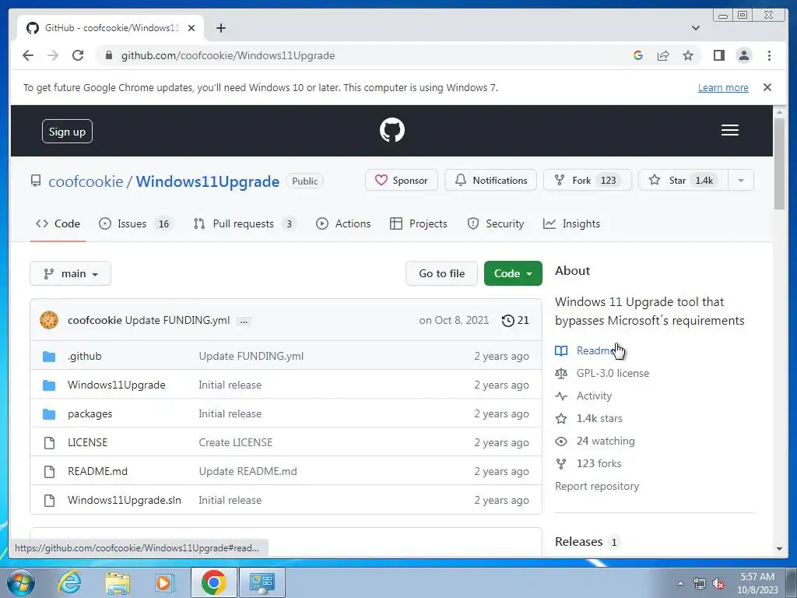Screen dimensions: 797x598
Task: Open the Releases section heading
Action: click(x=578, y=542)
